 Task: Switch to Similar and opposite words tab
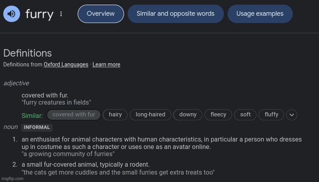[x=176, y=14]
